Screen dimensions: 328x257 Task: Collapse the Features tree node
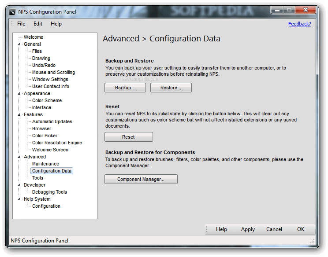(19, 114)
